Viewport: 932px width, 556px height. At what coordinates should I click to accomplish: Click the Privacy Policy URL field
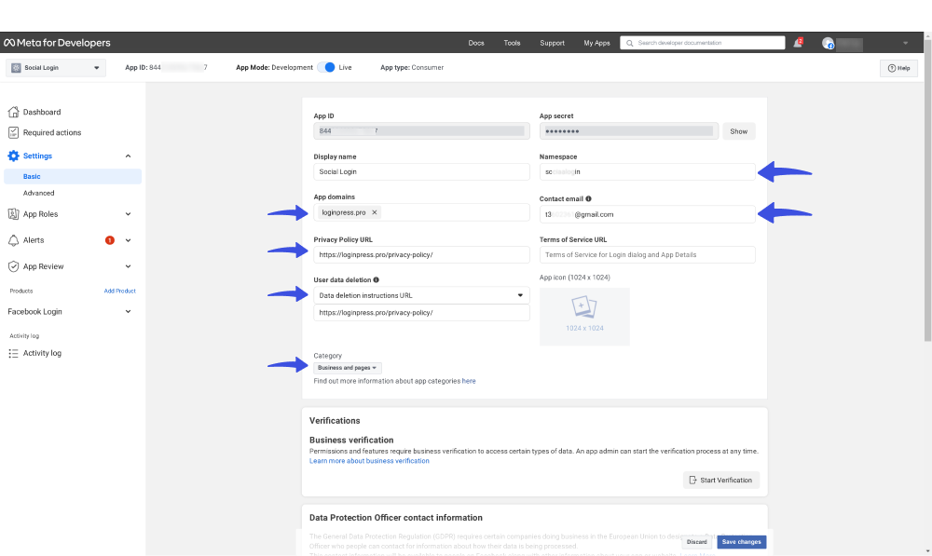point(421,255)
